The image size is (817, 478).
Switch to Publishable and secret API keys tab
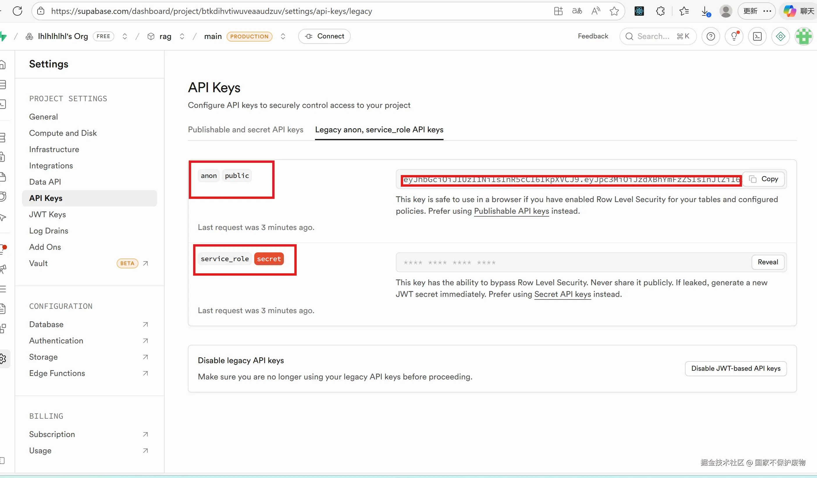click(x=245, y=130)
